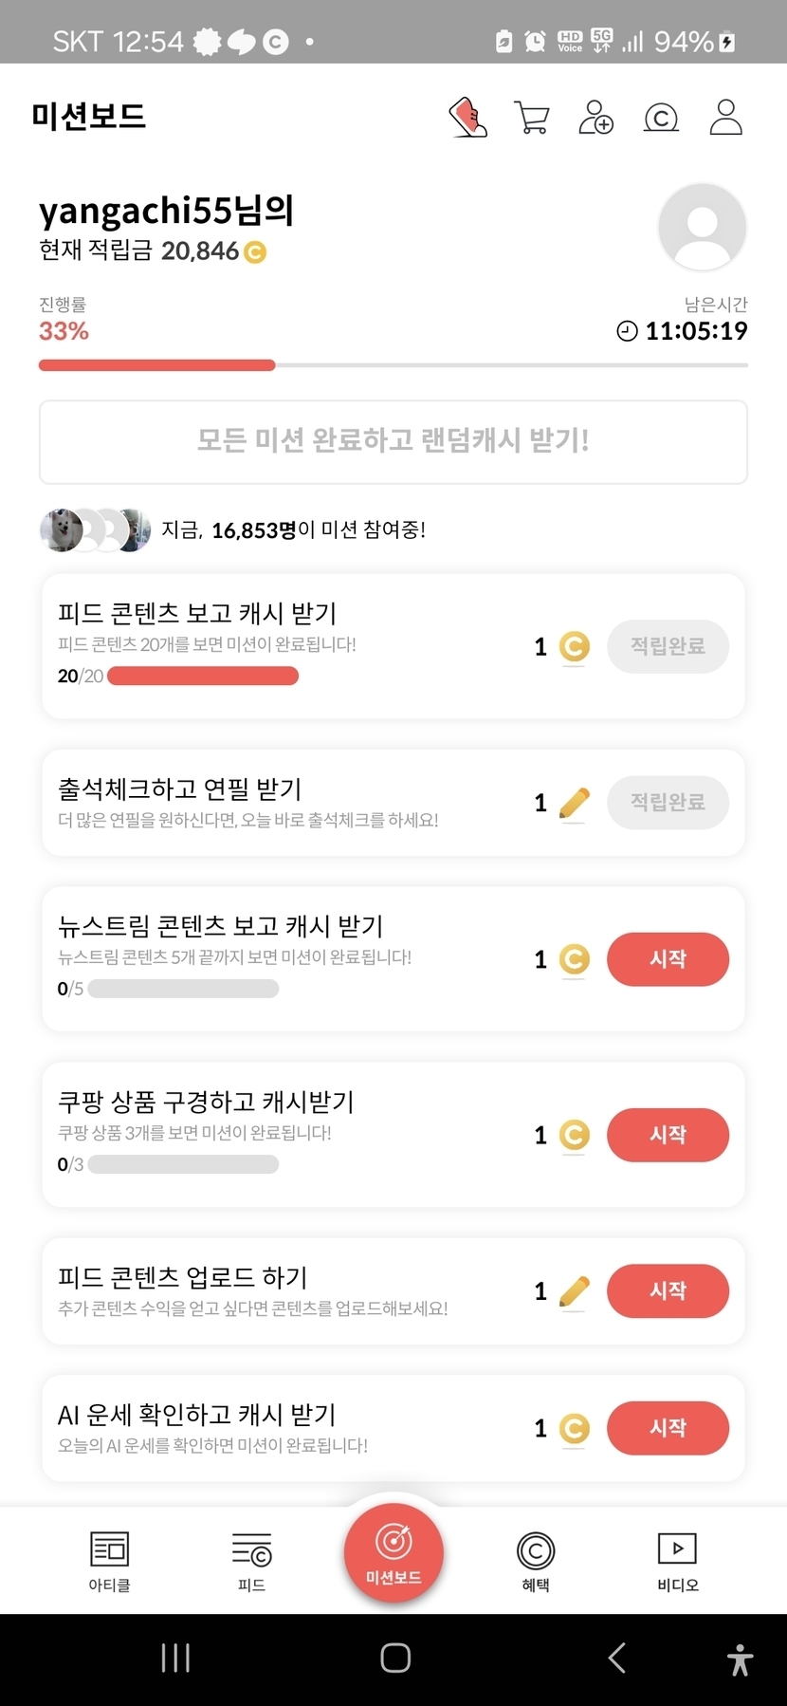Start the 피드 콘텐츠 업로드 mission

pos(668,1290)
